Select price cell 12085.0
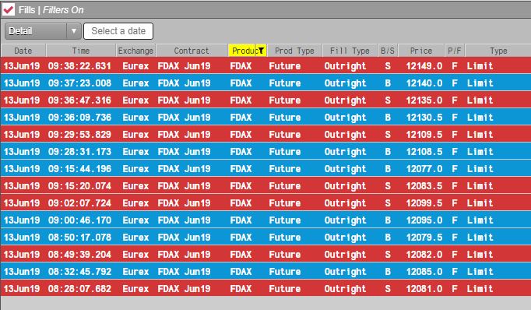Viewport: 531px width, 310px height. [424, 271]
